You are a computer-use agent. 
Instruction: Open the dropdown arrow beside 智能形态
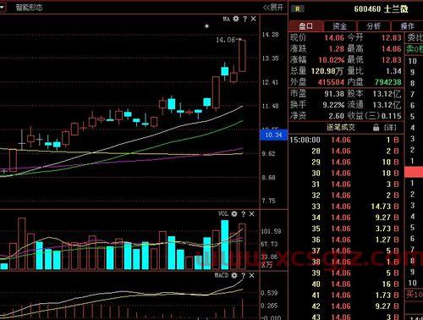[x=3, y=8]
